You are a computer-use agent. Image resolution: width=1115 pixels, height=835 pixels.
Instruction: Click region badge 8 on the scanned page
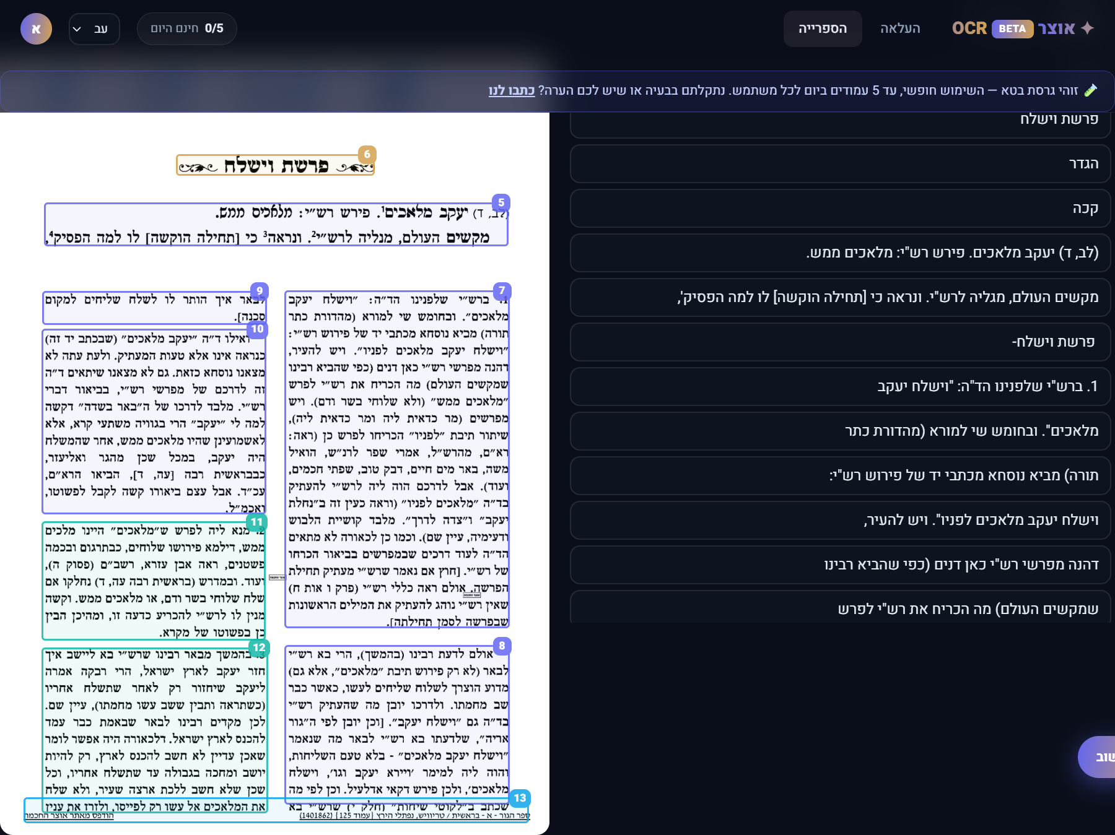[502, 646]
